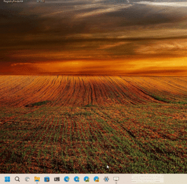
Task: Click the monitor-shaped taskbar app icon
Action: (x=116, y=179)
